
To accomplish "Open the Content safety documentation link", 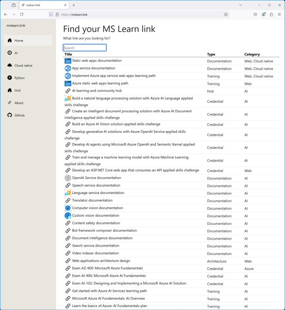I will [x=96, y=223].
